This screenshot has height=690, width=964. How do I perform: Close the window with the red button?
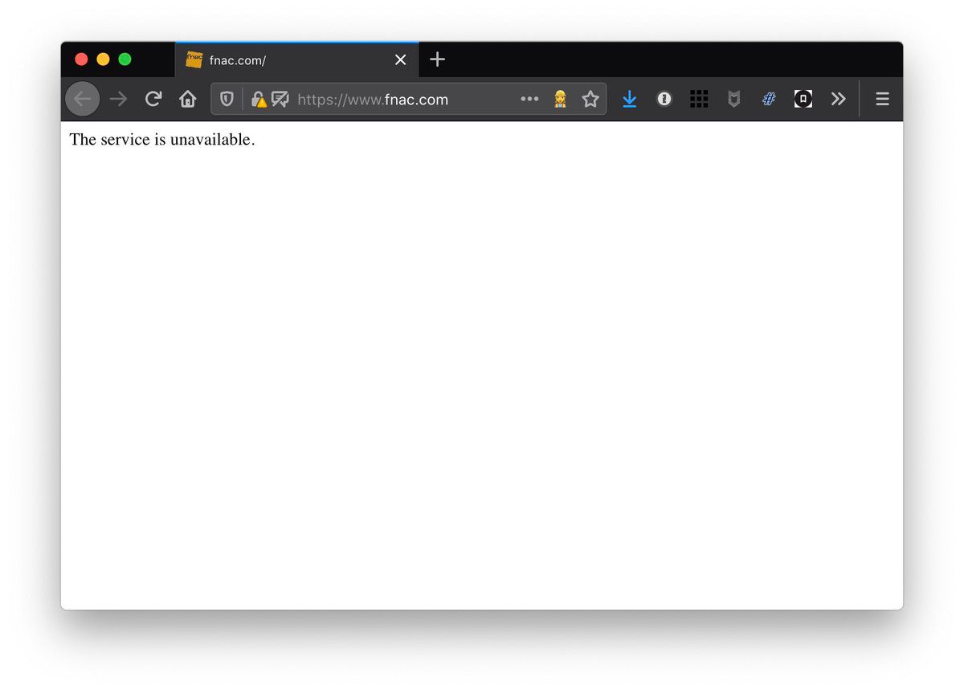coord(81,59)
